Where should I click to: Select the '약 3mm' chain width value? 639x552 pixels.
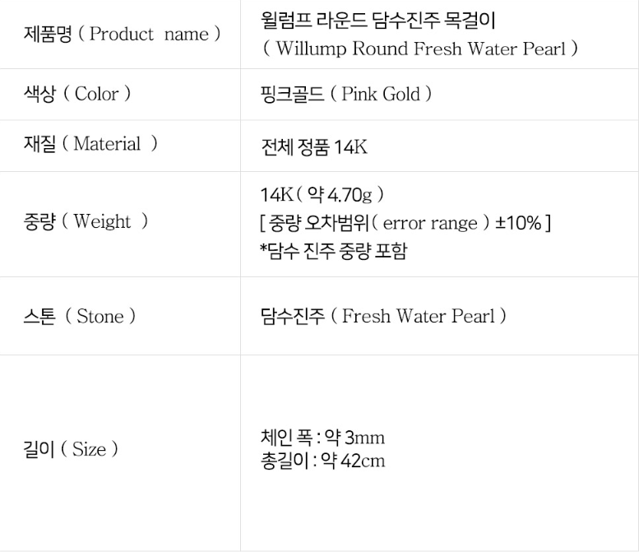pyautogui.click(x=353, y=437)
